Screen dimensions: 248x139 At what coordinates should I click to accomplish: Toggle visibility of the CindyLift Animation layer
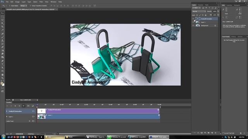pos(193,19)
